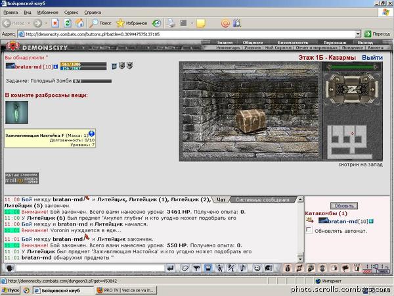Click the research binoculars icon in toolbar
The width and height of the screenshot is (394, 296).
click(237, 23)
